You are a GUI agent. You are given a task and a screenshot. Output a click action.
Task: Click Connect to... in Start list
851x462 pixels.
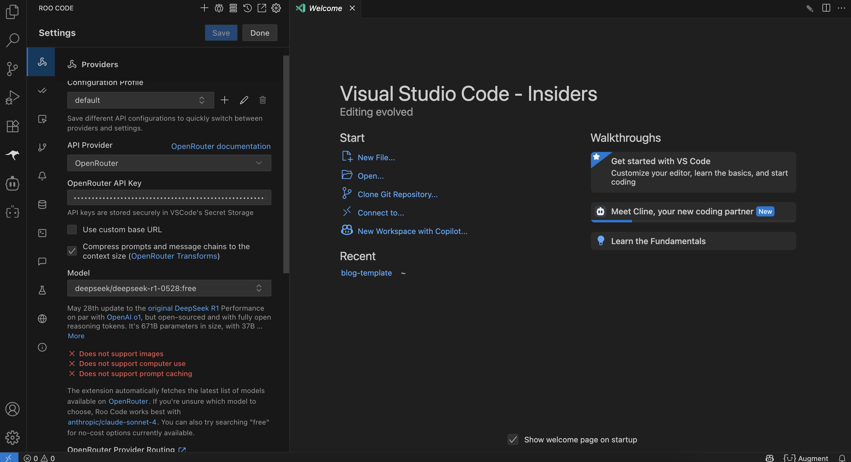pyautogui.click(x=381, y=213)
